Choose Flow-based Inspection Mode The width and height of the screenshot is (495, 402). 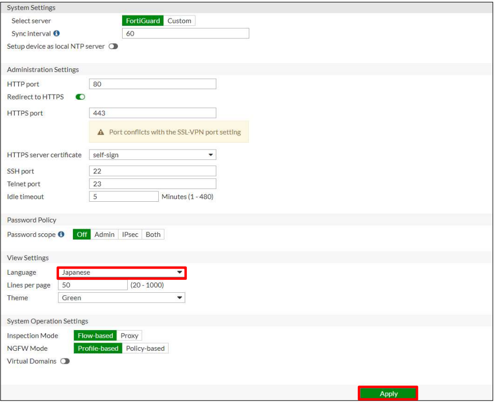tap(95, 336)
